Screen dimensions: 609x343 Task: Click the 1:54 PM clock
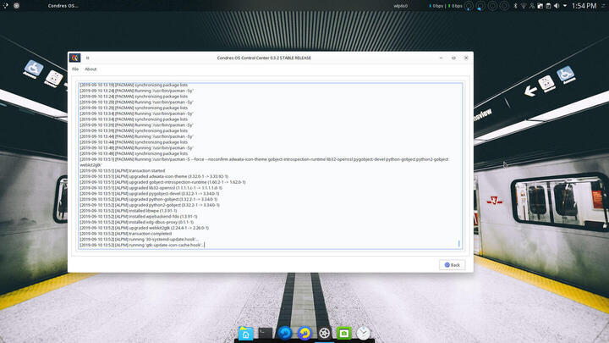point(584,6)
